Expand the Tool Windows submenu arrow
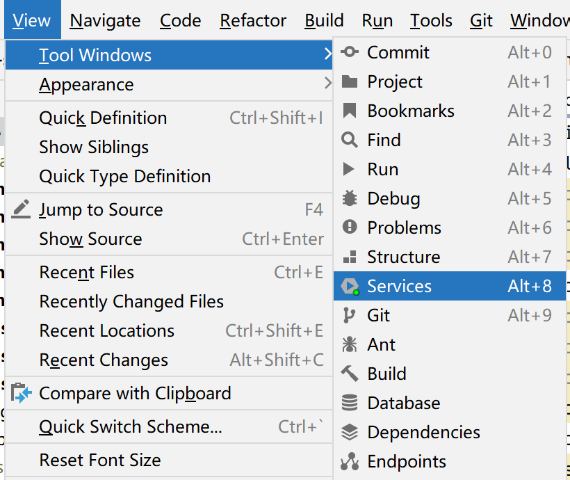570x480 pixels. pyautogui.click(x=328, y=55)
